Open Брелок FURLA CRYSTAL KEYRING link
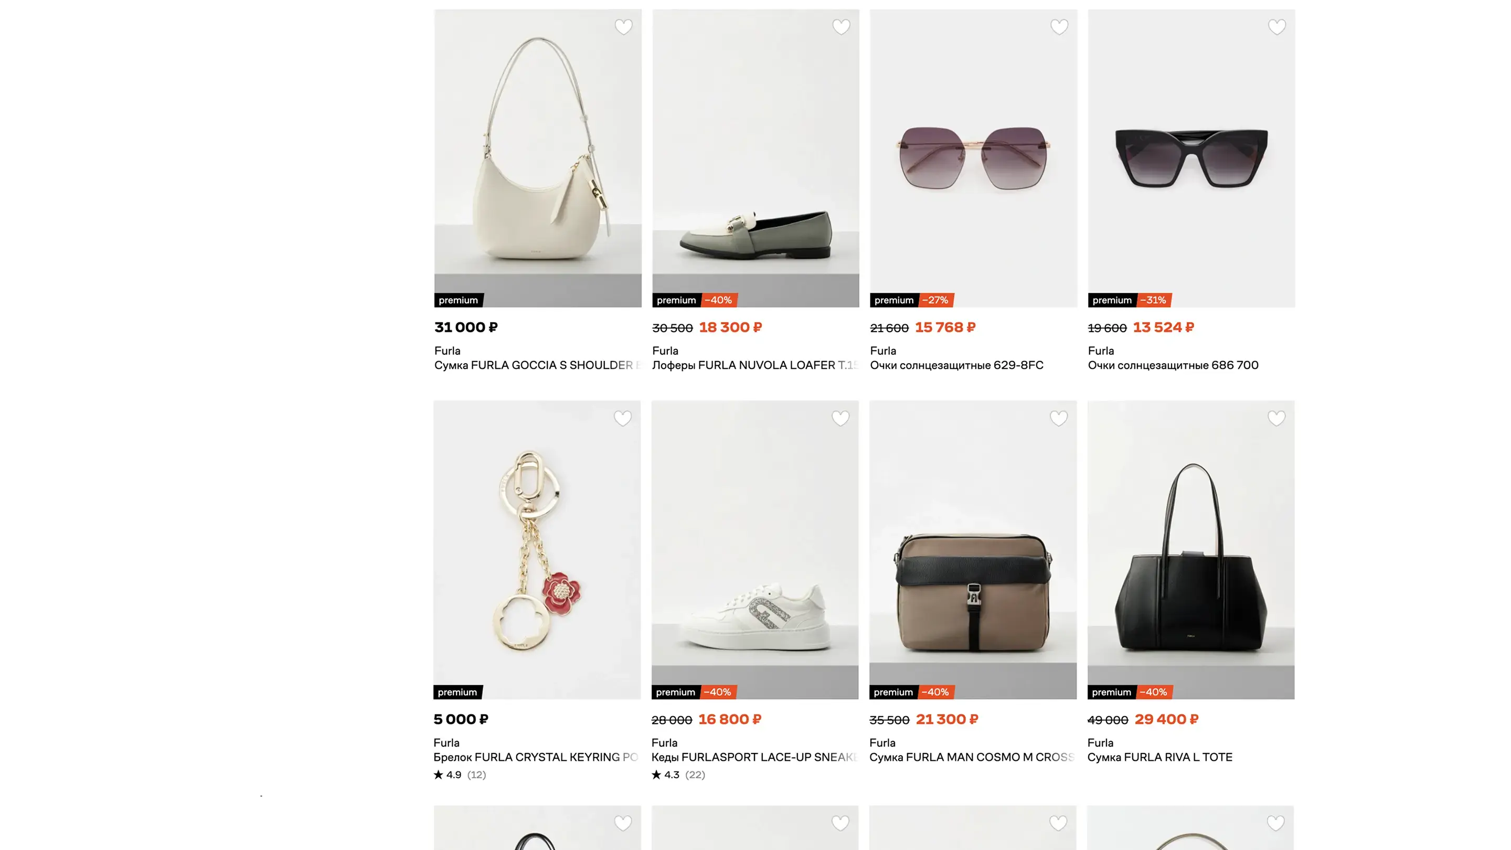 pyautogui.click(x=535, y=757)
